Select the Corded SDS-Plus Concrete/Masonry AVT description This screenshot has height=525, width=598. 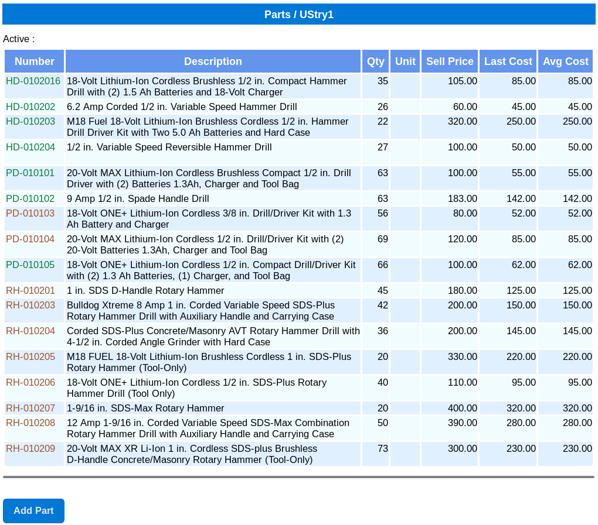pyautogui.click(x=213, y=337)
